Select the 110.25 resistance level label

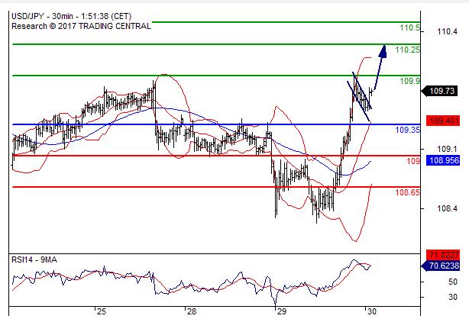coord(407,50)
